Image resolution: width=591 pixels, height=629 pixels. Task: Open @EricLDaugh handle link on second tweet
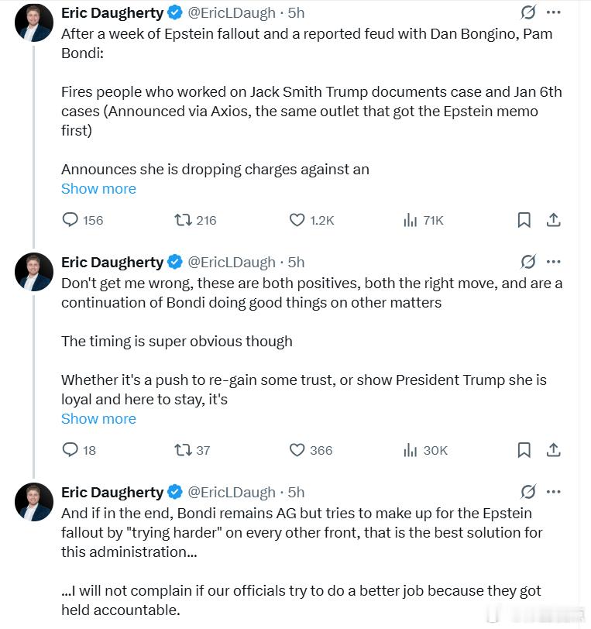pos(232,263)
